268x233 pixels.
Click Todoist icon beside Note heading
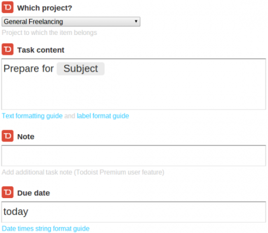8,136
